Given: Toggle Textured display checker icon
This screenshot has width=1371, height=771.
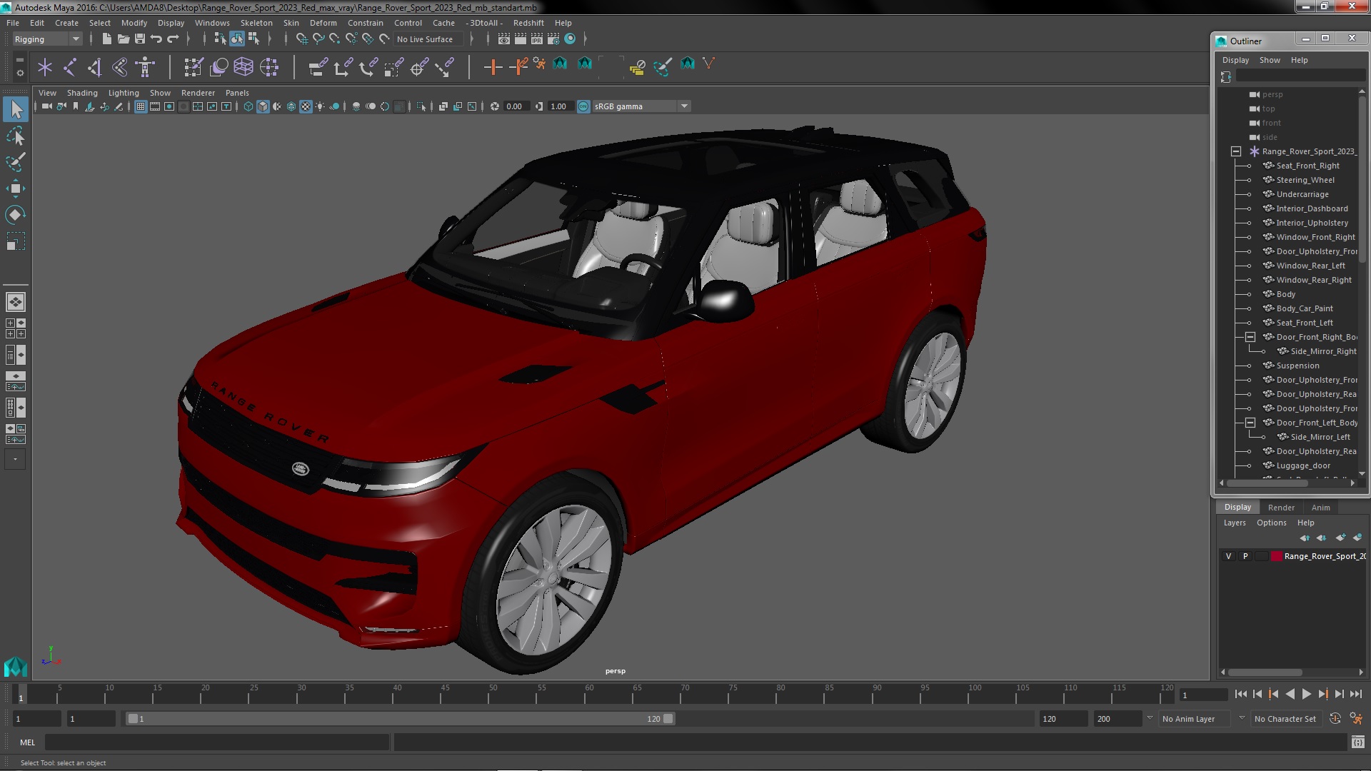Looking at the screenshot, I should pos(306,106).
